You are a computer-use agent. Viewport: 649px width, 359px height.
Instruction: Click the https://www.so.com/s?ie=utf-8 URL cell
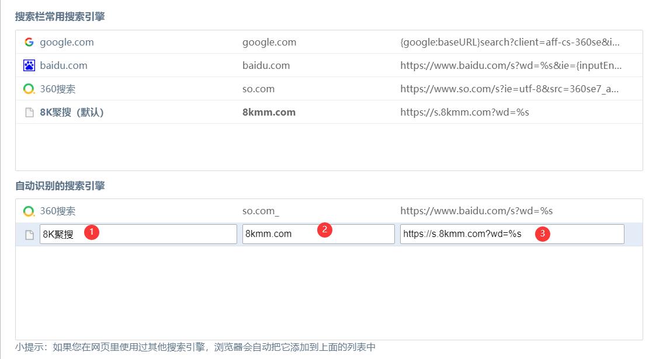pos(509,89)
